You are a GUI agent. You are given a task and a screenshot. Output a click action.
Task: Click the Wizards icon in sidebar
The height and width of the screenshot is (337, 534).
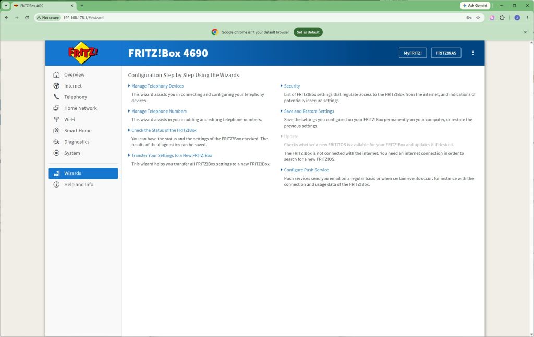click(x=56, y=173)
